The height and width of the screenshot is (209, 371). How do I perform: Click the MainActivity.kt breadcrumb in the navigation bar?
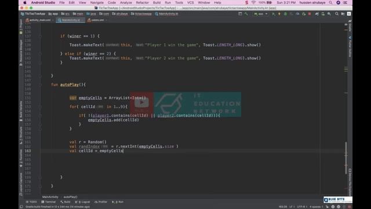[166, 14]
